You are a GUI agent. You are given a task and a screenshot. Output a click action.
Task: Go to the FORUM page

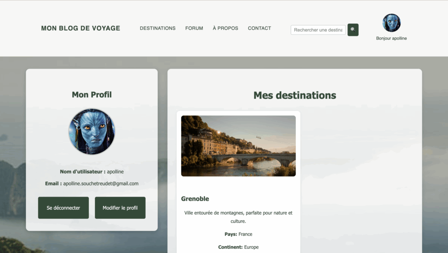[194, 28]
